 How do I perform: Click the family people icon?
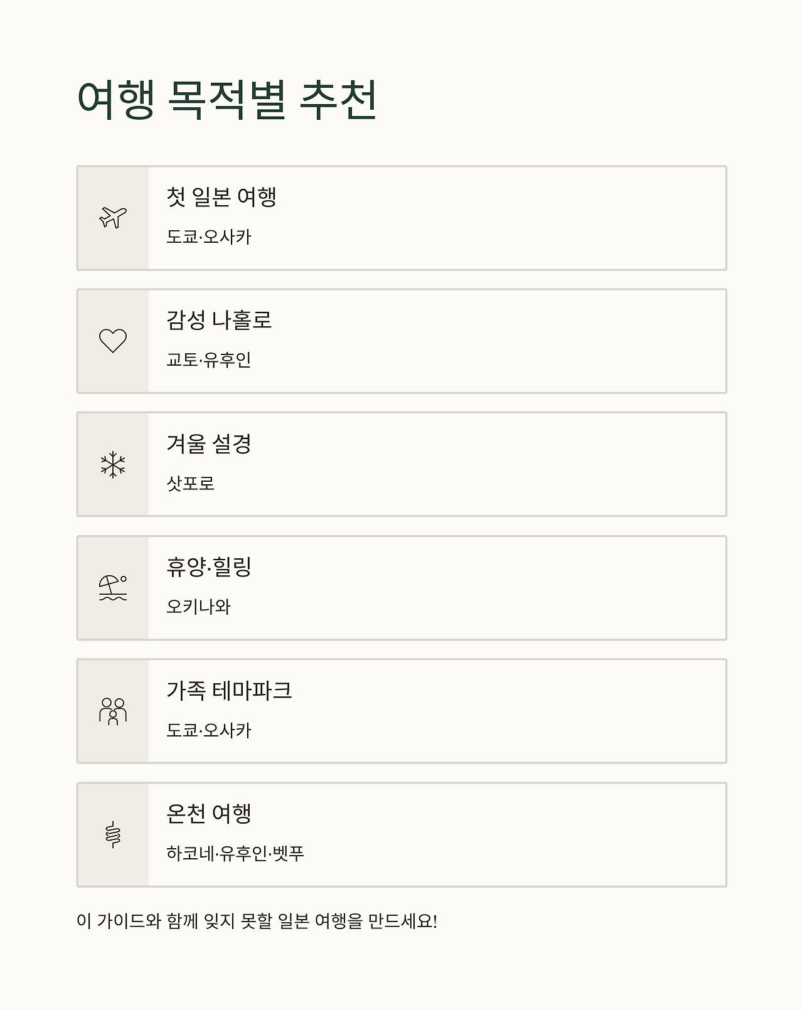[113, 711]
